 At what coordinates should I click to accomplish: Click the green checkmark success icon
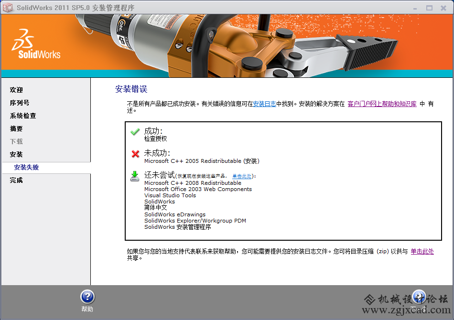coord(135,132)
